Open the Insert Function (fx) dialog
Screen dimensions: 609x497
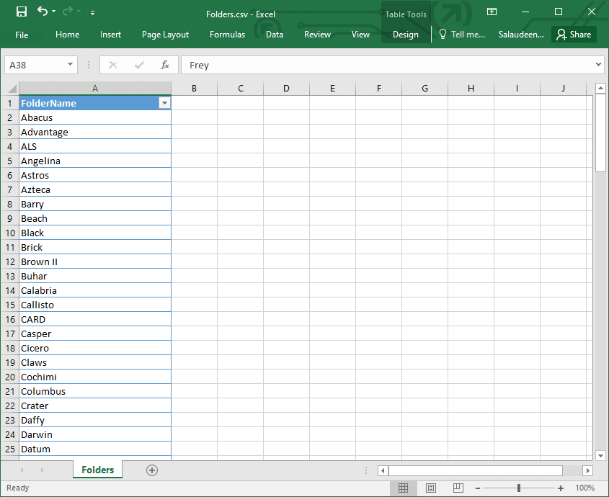click(x=166, y=65)
